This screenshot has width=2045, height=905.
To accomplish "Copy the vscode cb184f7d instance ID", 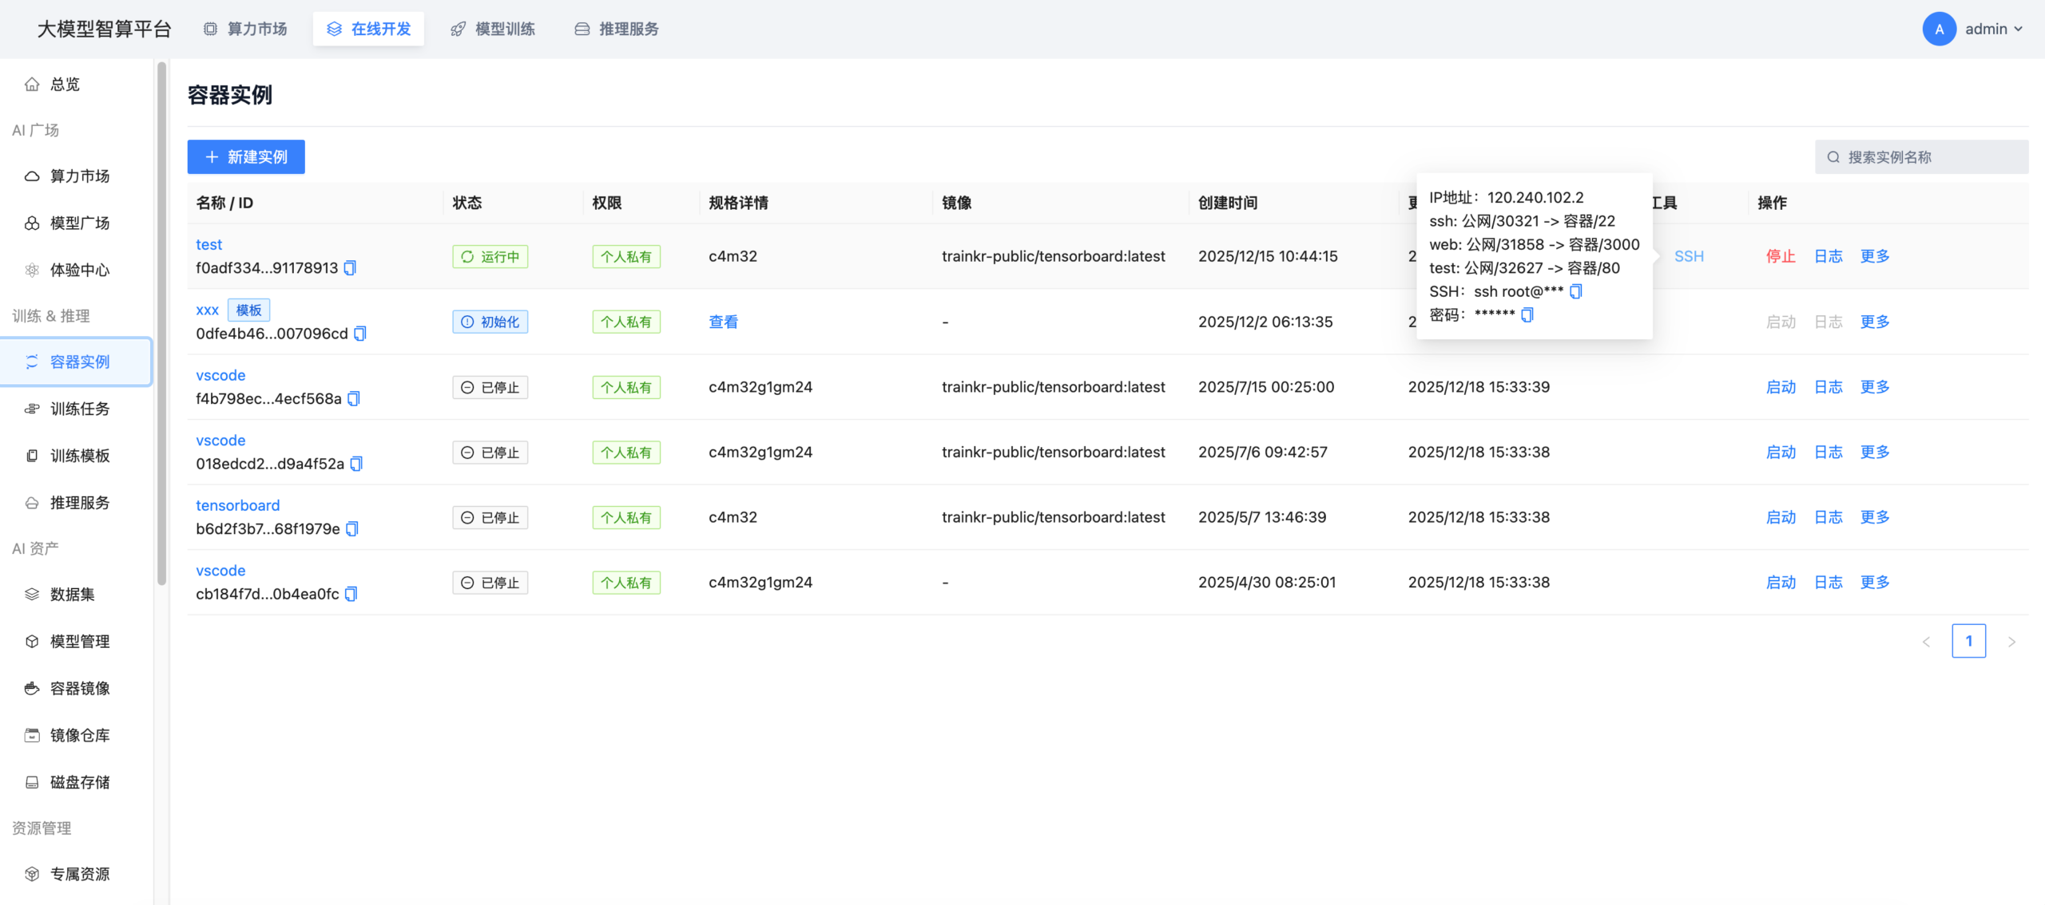I will pos(351,594).
